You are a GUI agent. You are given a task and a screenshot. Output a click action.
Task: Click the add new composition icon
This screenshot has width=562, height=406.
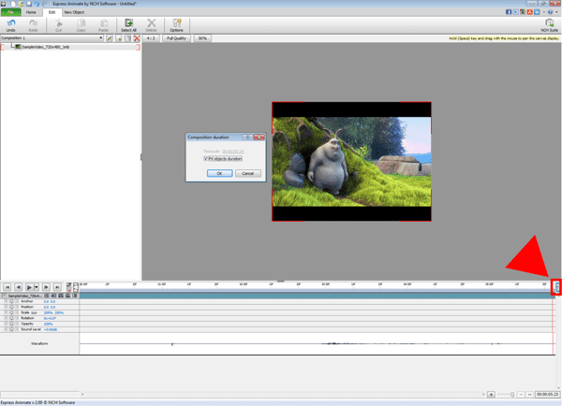[x=119, y=38]
